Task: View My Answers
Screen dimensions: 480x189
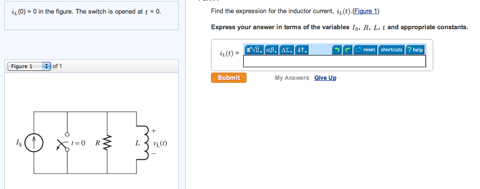Action: click(x=292, y=78)
